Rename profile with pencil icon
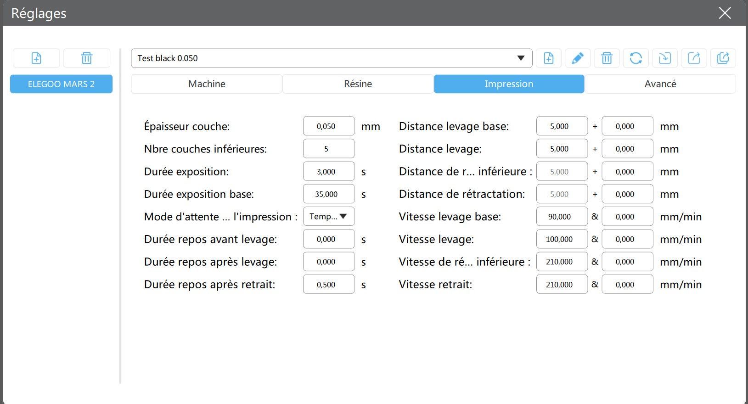The height and width of the screenshot is (404, 748). [x=578, y=58]
